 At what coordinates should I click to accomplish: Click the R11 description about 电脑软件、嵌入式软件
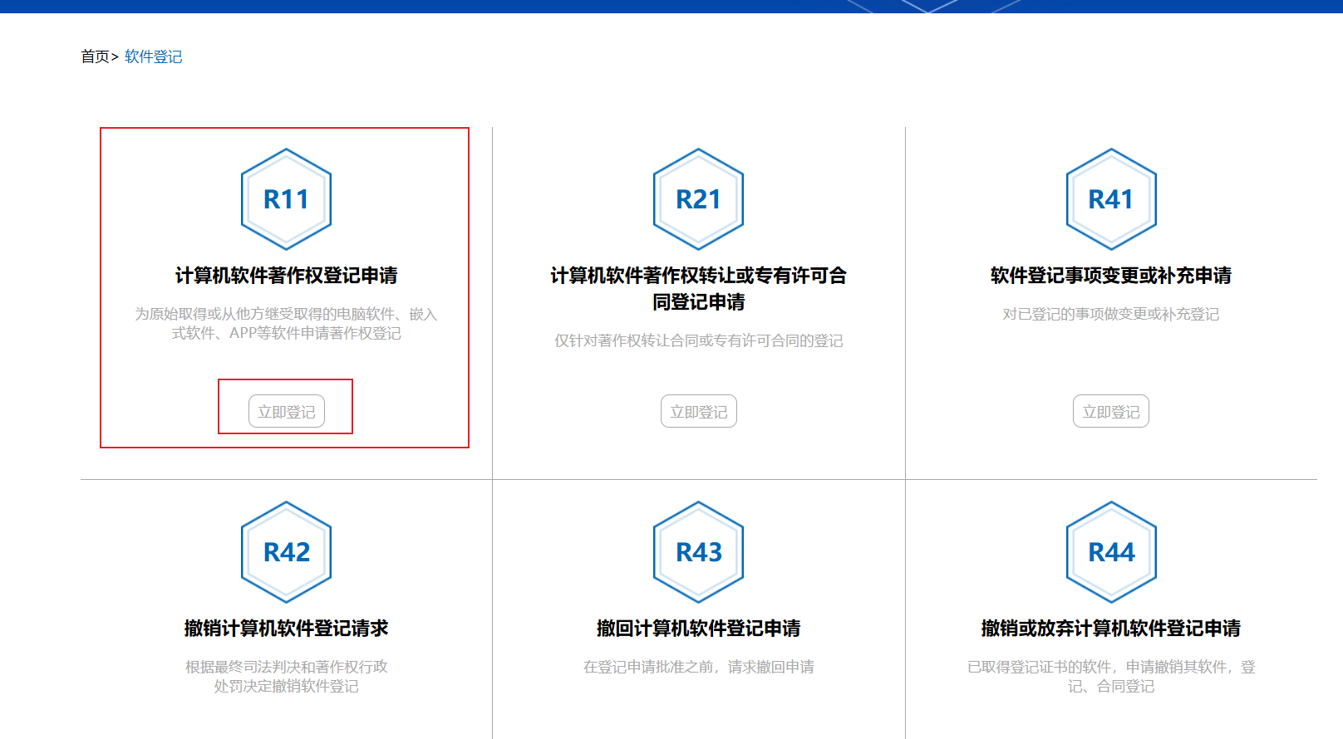click(286, 324)
